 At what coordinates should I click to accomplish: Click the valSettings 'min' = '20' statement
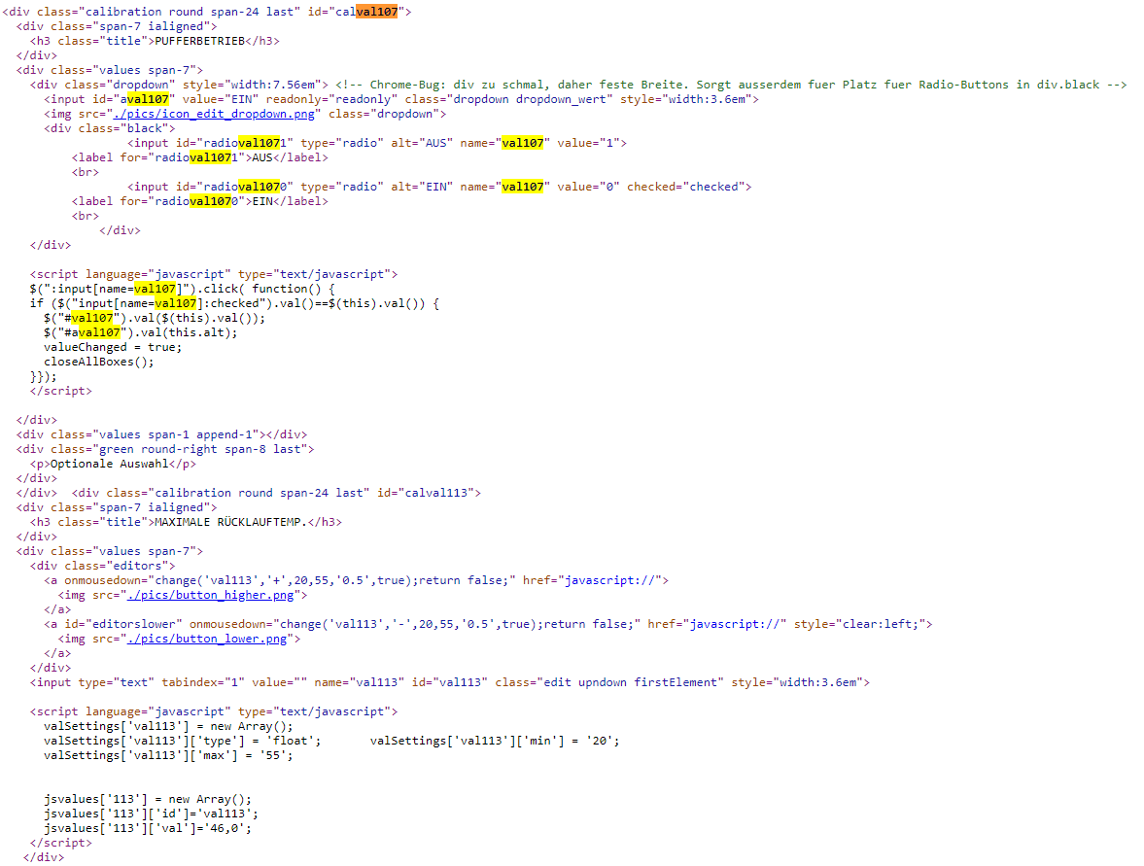click(x=495, y=742)
